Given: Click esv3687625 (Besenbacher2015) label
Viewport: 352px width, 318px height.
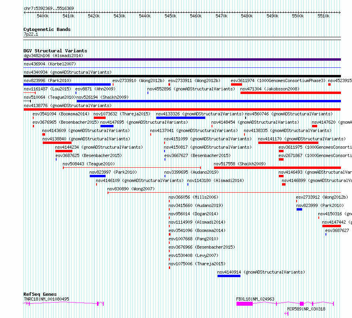Looking at the screenshot, I should pyautogui.click(x=89, y=155).
